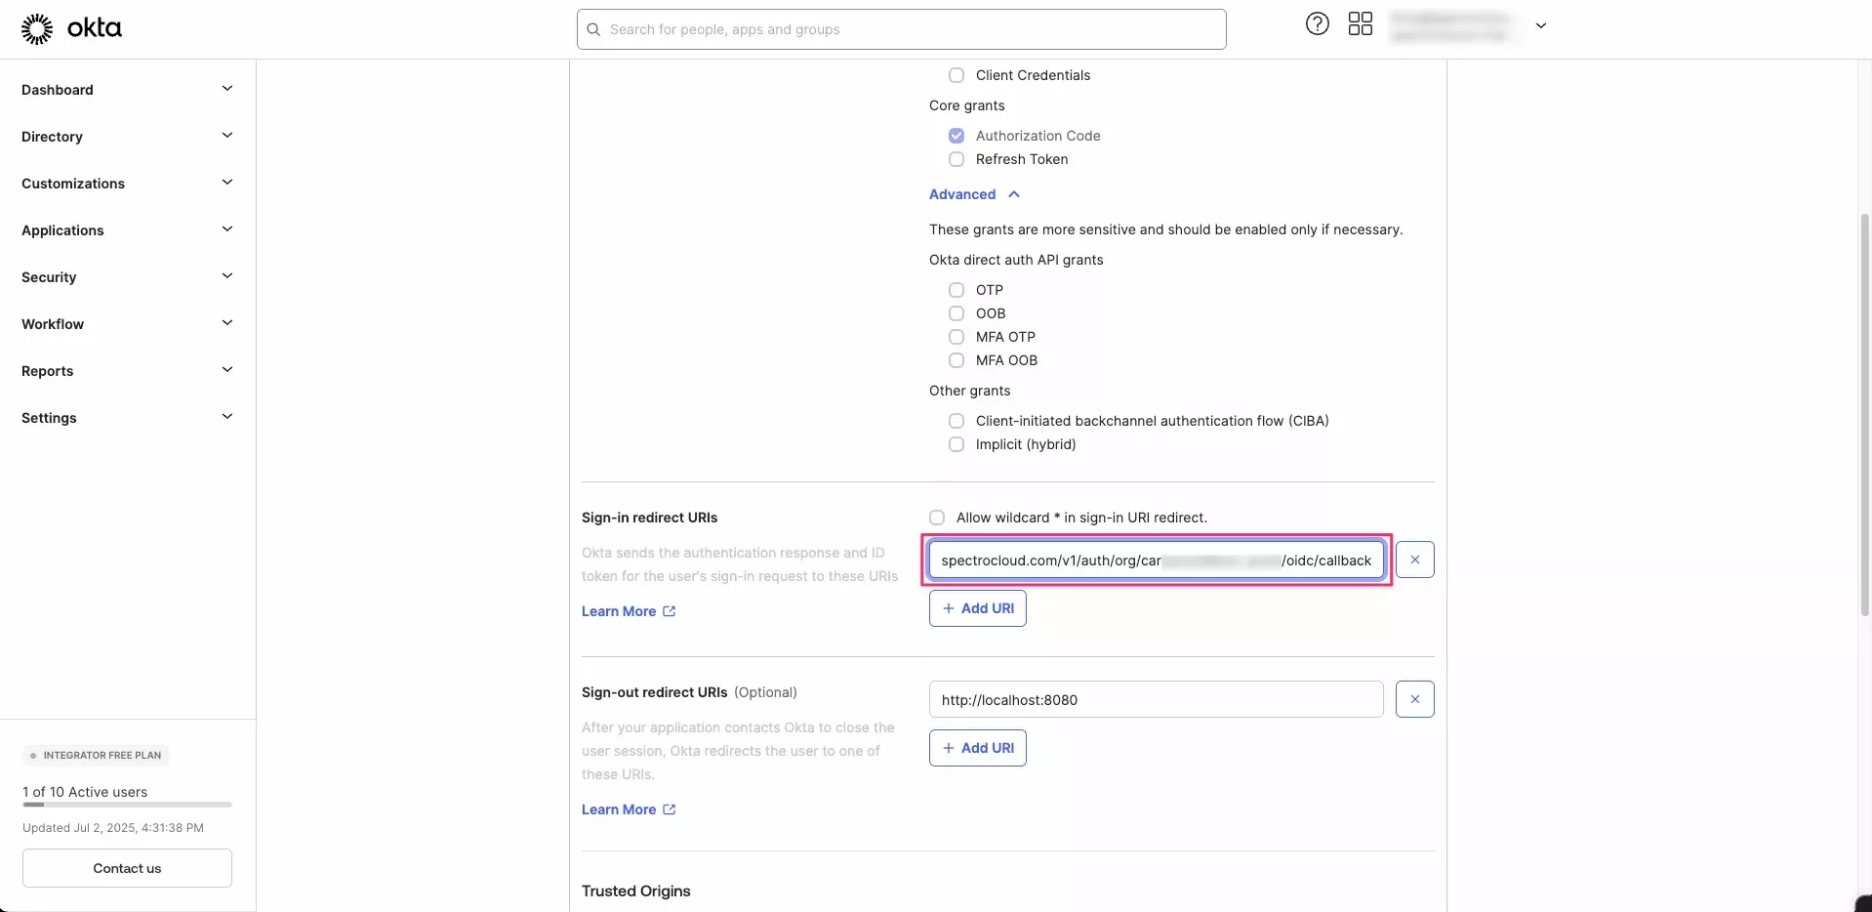Open the help menu via question mark icon
Image resolution: width=1872 pixels, height=912 pixels.
(x=1316, y=23)
